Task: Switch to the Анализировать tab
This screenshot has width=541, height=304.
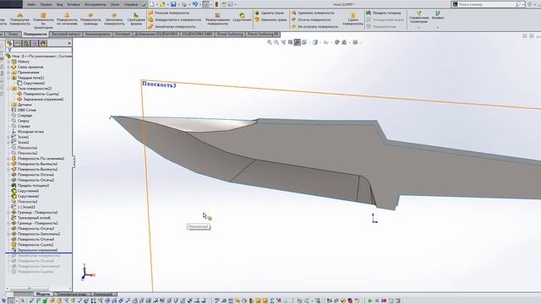Action: [97, 35]
